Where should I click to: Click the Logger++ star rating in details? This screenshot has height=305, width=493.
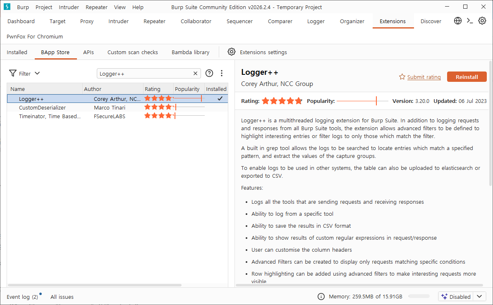pyautogui.click(x=282, y=101)
